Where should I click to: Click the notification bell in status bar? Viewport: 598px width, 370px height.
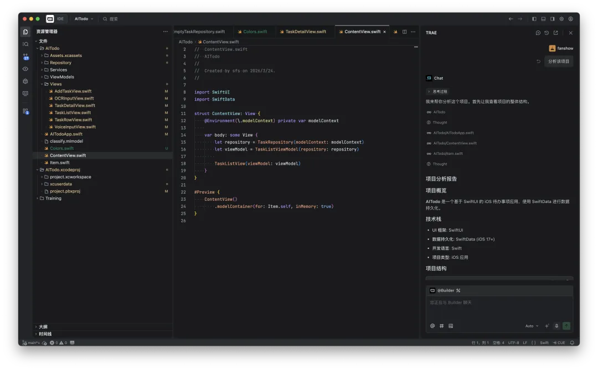click(572, 342)
